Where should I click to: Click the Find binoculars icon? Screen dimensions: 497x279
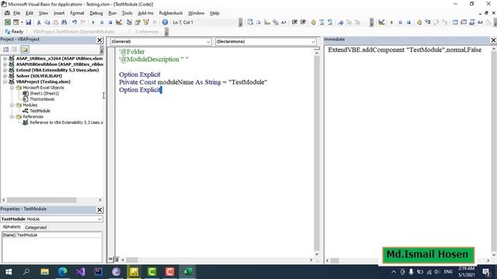pos(64,22)
